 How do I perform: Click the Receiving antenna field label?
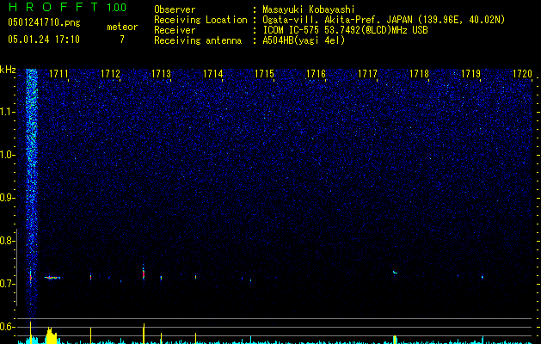[198, 40]
